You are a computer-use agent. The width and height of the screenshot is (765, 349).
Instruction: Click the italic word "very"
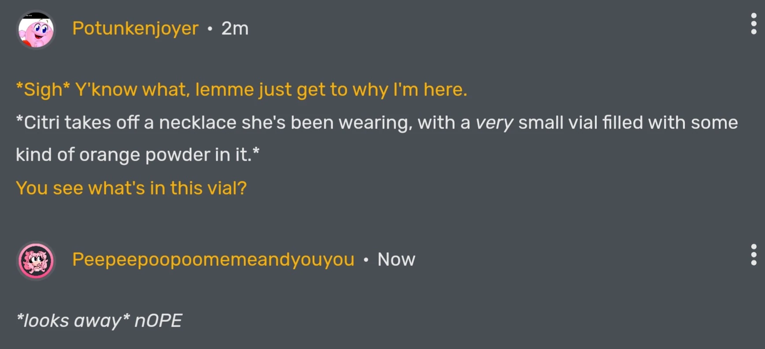click(494, 123)
